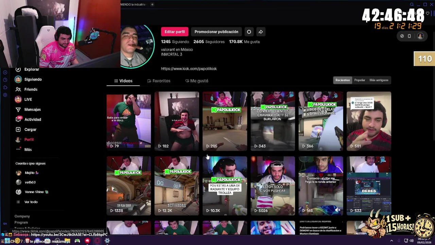Open account avatar menu top right
The image size is (435, 245).
[x=420, y=36]
